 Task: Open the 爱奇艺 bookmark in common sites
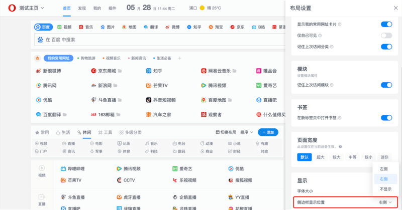(x=267, y=85)
